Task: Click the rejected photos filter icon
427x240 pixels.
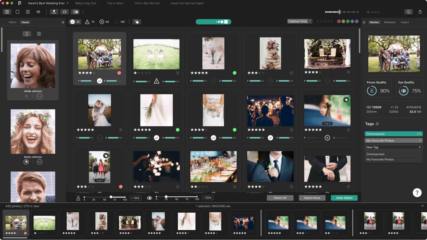Action: pos(101,21)
